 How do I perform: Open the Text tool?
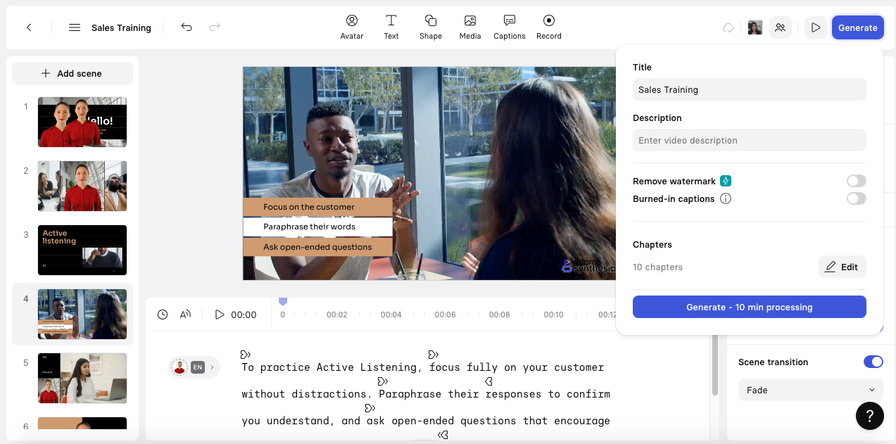click(391, 27)
